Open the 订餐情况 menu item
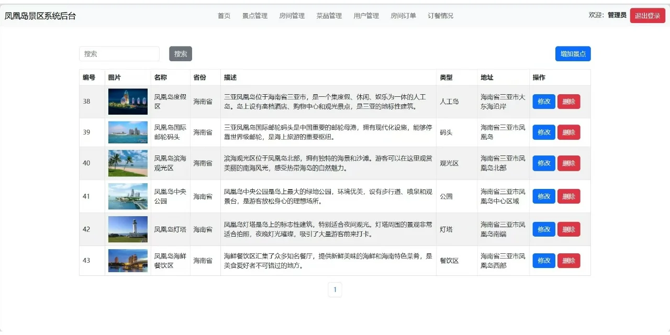The width and height of the screenshot is (670, 335). pyautogui.click(x=440, y=15)
